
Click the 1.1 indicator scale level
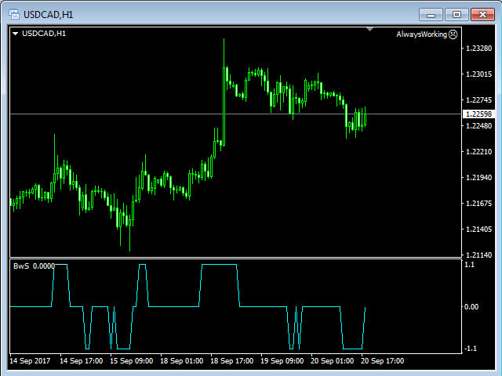[470, 266]
